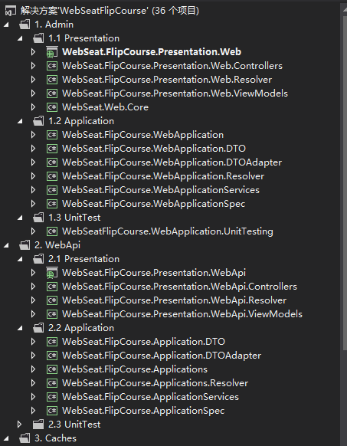Click the folder icon of 1.3 UnitTest
This screenshot has width=347, height=446.
pos(38,218)
